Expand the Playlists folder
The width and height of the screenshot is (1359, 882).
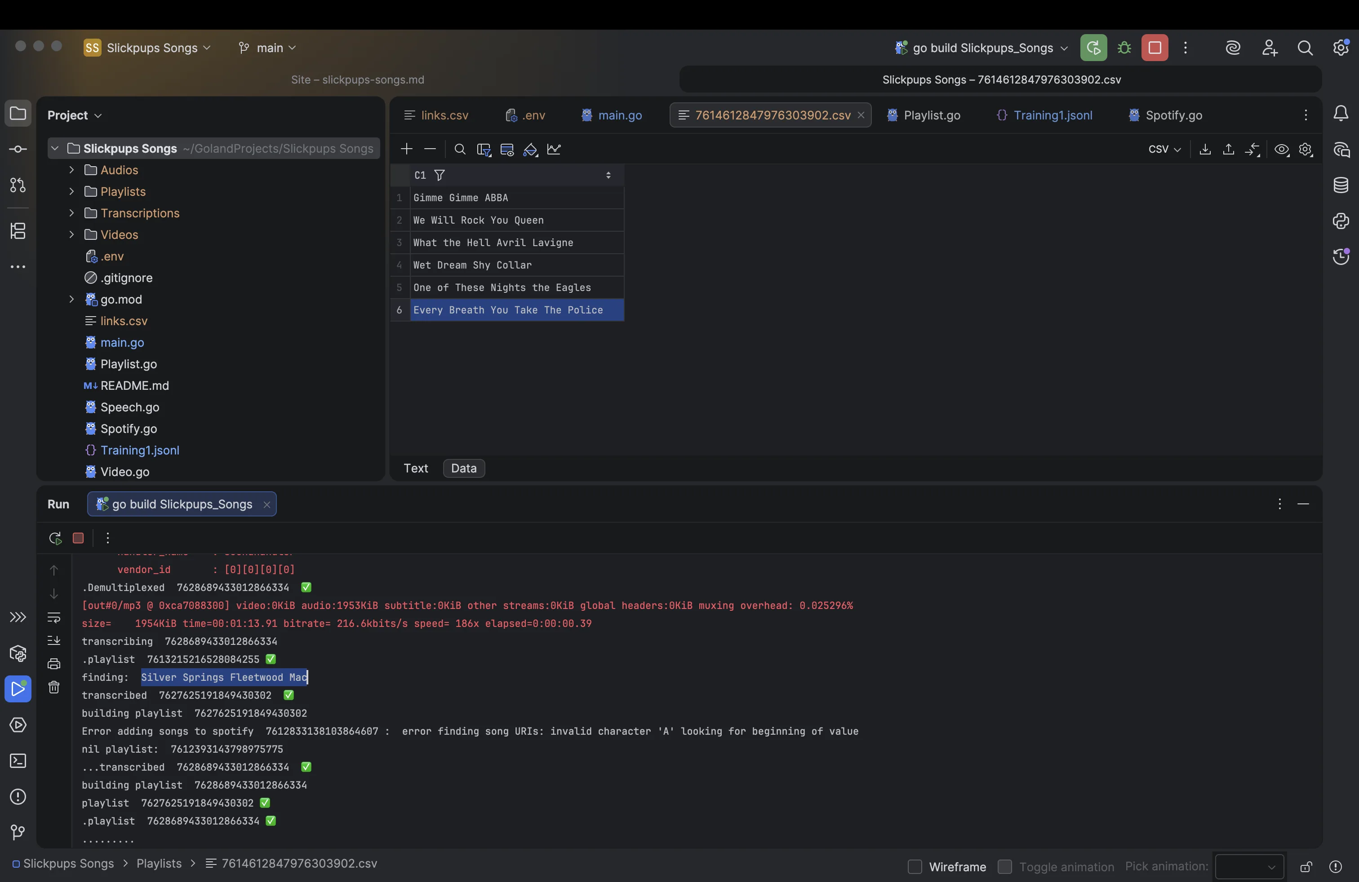[x=71, y=192]
